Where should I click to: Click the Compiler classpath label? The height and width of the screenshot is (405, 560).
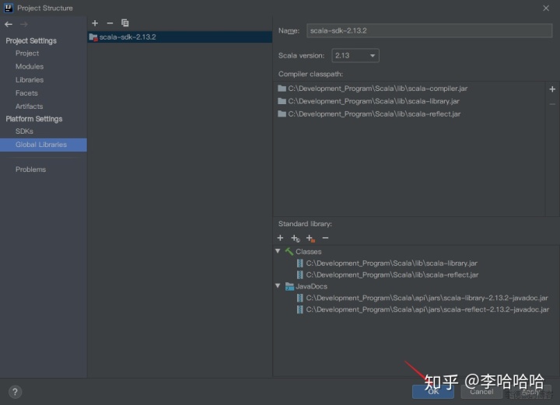click(310, 74)
